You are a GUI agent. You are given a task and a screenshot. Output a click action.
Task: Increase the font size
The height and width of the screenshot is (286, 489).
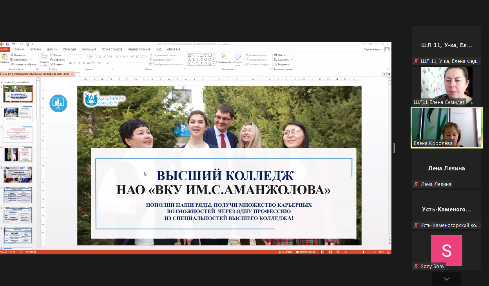(100, 57)
